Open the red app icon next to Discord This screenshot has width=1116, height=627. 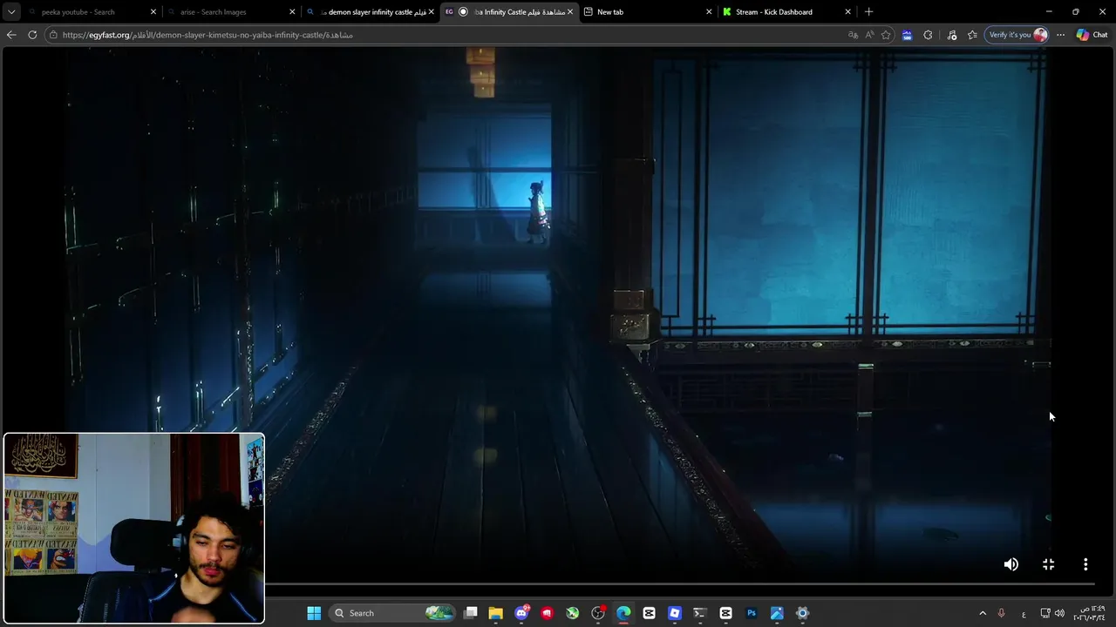click(547, 613)
